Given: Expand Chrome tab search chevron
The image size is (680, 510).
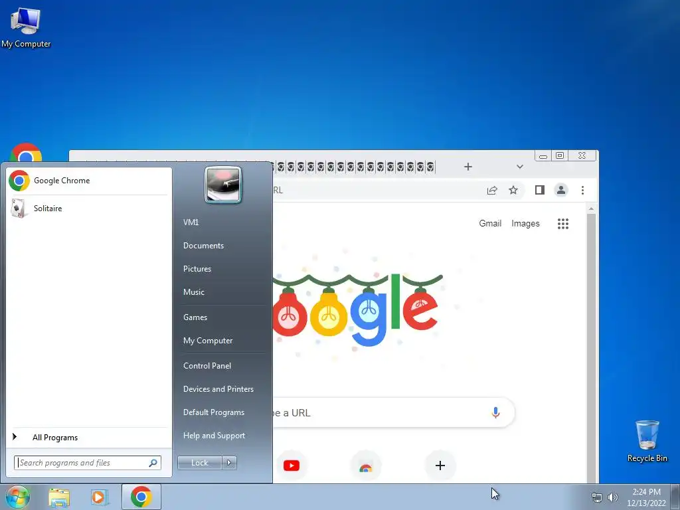Looking at the screenshot, I should tap(519, 167).
